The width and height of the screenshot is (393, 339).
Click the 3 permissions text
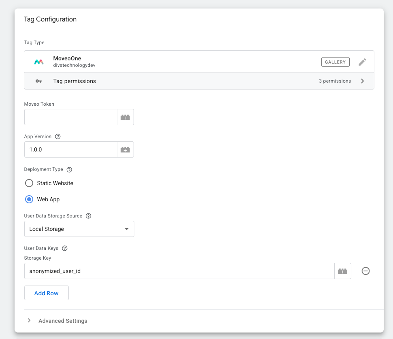tap(335, 81)
